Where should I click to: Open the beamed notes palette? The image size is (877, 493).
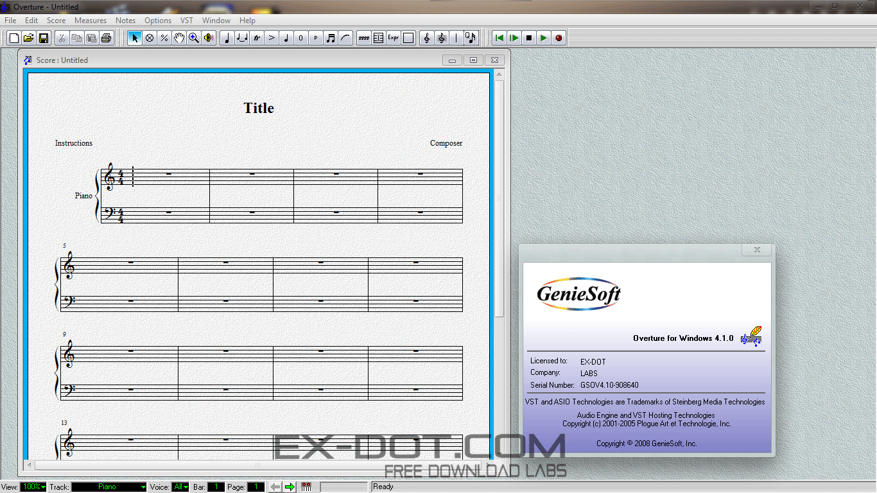pyautogui.click(x=331, y=38)
